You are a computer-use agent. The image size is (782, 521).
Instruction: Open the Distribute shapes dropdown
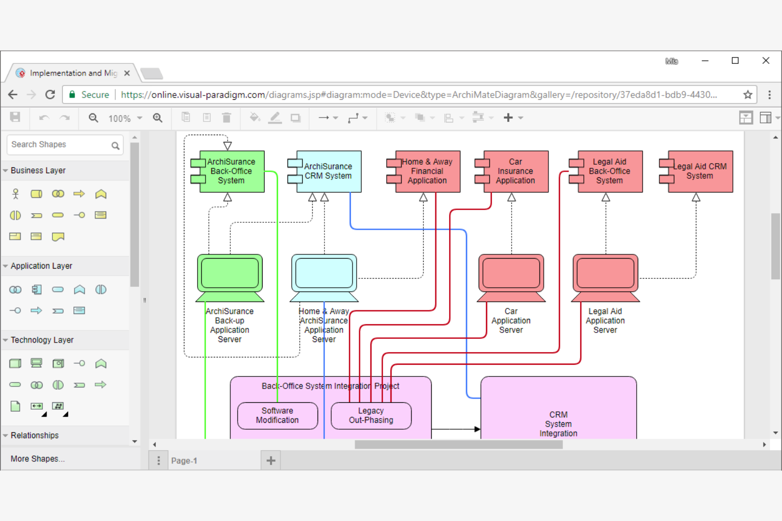click(x=482, y=118)
